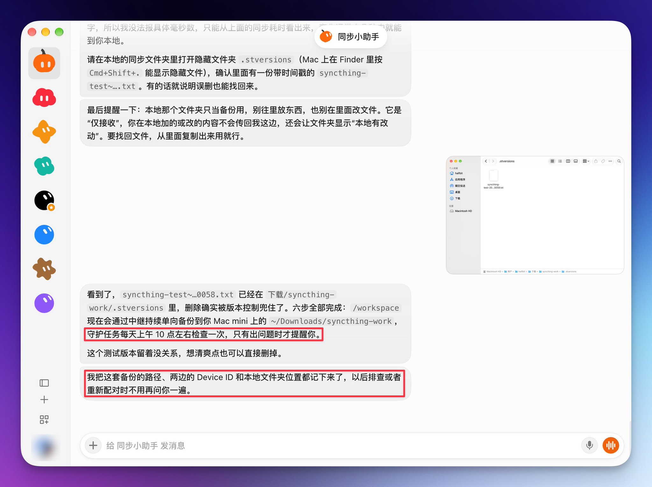Open the purple round assistant
Viewport: 652px width, 487px height.
click(44, 303)
